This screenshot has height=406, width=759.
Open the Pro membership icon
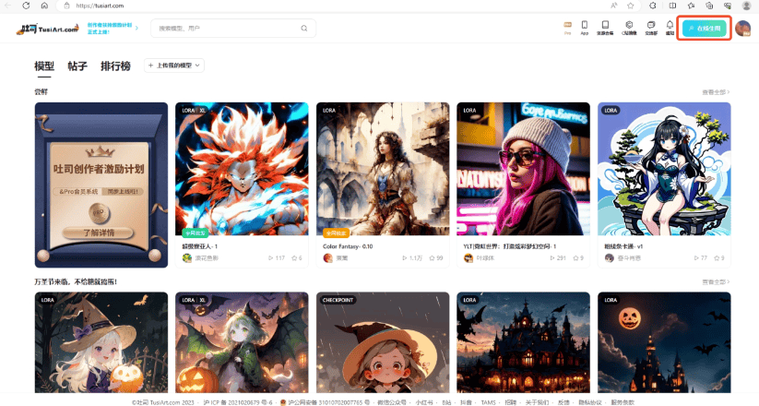click(x=568, y=28)
